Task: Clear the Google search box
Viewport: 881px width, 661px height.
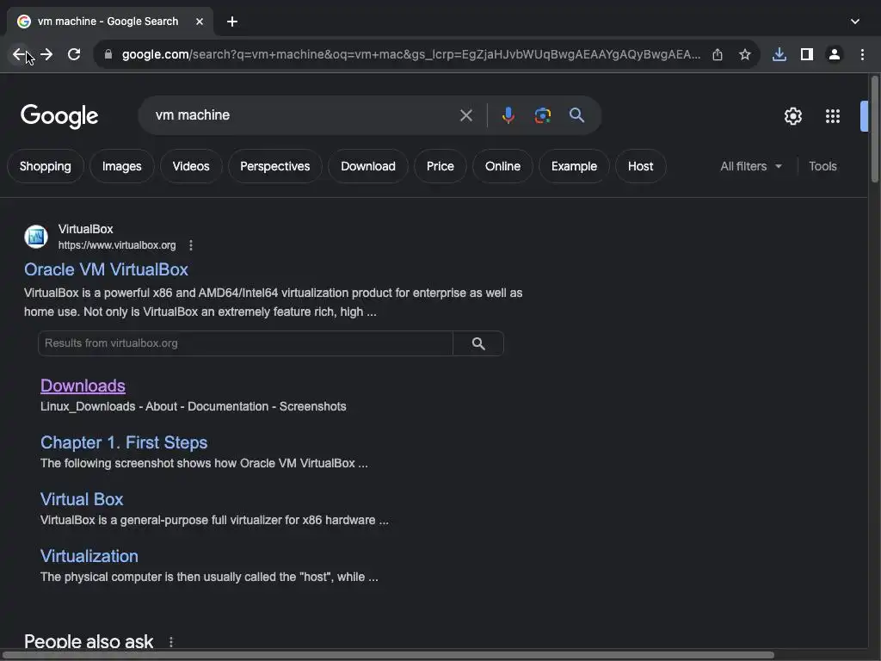Action: [x=465, y=115]
